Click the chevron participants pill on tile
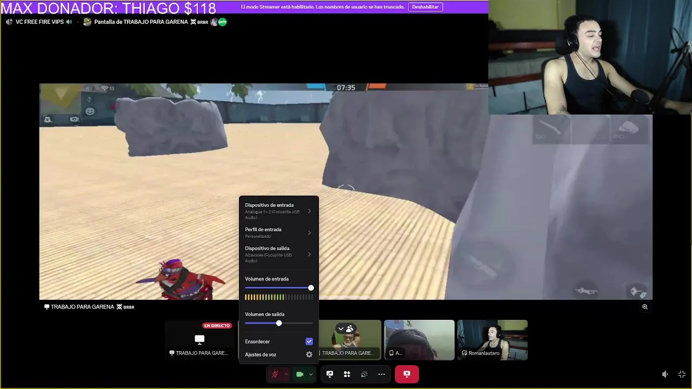This screenshot has width=692, height=389. (345, 328)
